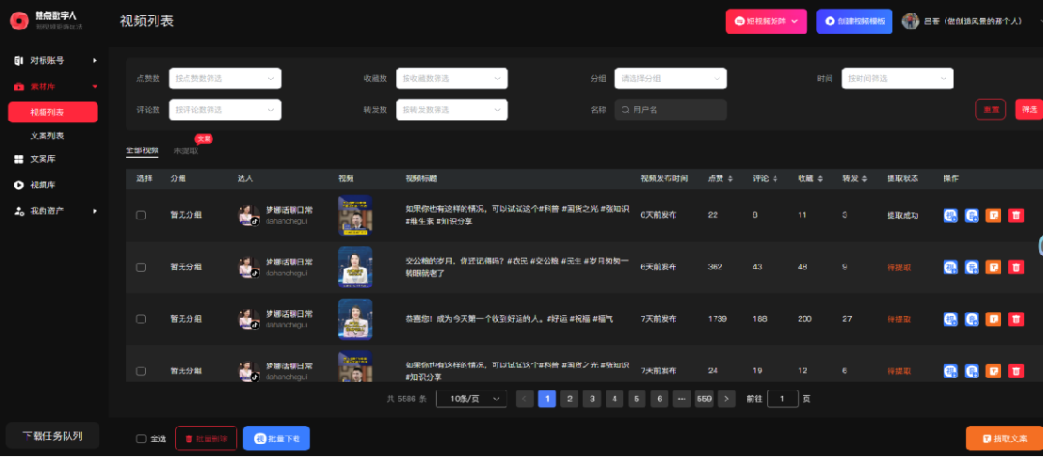The image size is (1043, 457).
Task: Delete the 1739-likes video row
Action: coord(1016,319)
